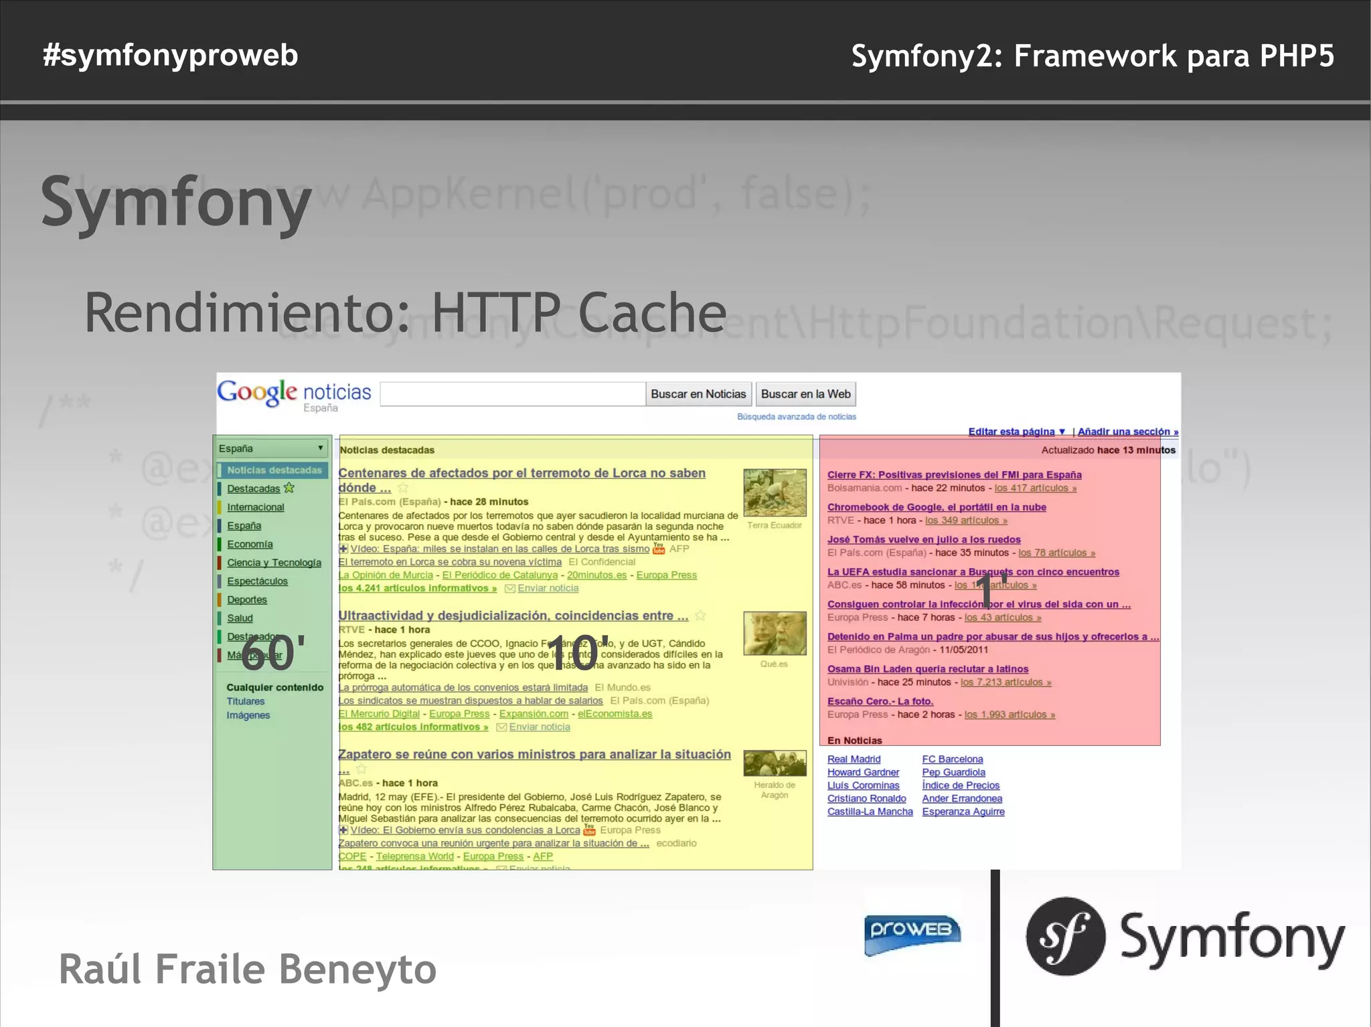
Task: Click Titulares content filter
Action: [x=245, y=701]
